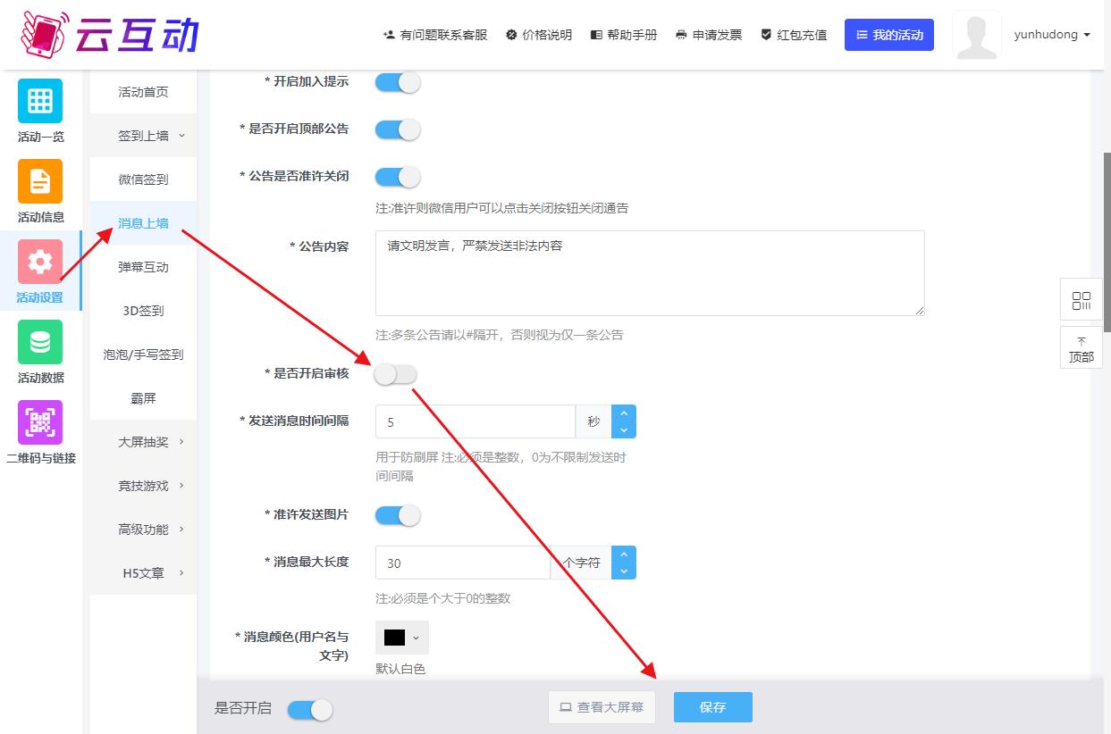The height and width of the screenshot is (734, 1111).
Task: Select 弹幕互动 in the side menu
Action: click(143, 267)
